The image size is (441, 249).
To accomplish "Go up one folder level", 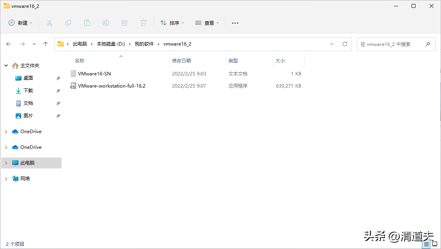I will pos(45,44).
